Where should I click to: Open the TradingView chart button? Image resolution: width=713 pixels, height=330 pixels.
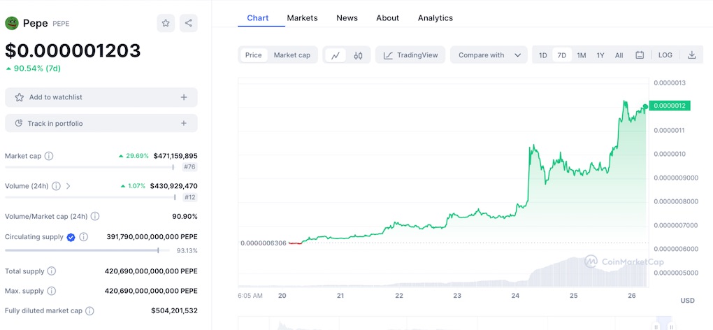(x=410, y=55)
